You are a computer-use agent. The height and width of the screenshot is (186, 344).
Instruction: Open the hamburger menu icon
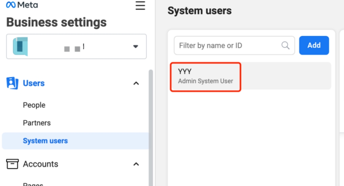pyautogui.click(x=140, y=5)
